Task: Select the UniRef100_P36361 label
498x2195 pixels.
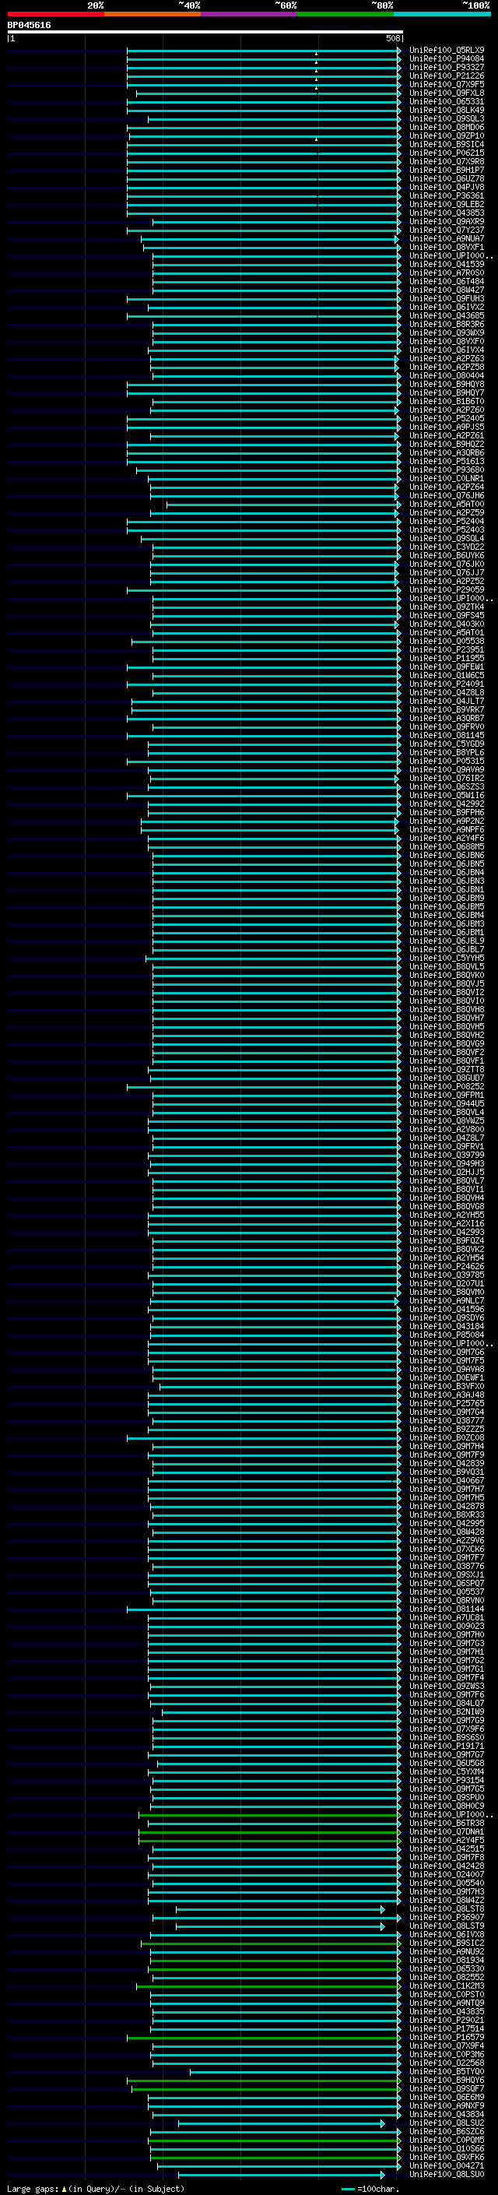Action: 447,196
